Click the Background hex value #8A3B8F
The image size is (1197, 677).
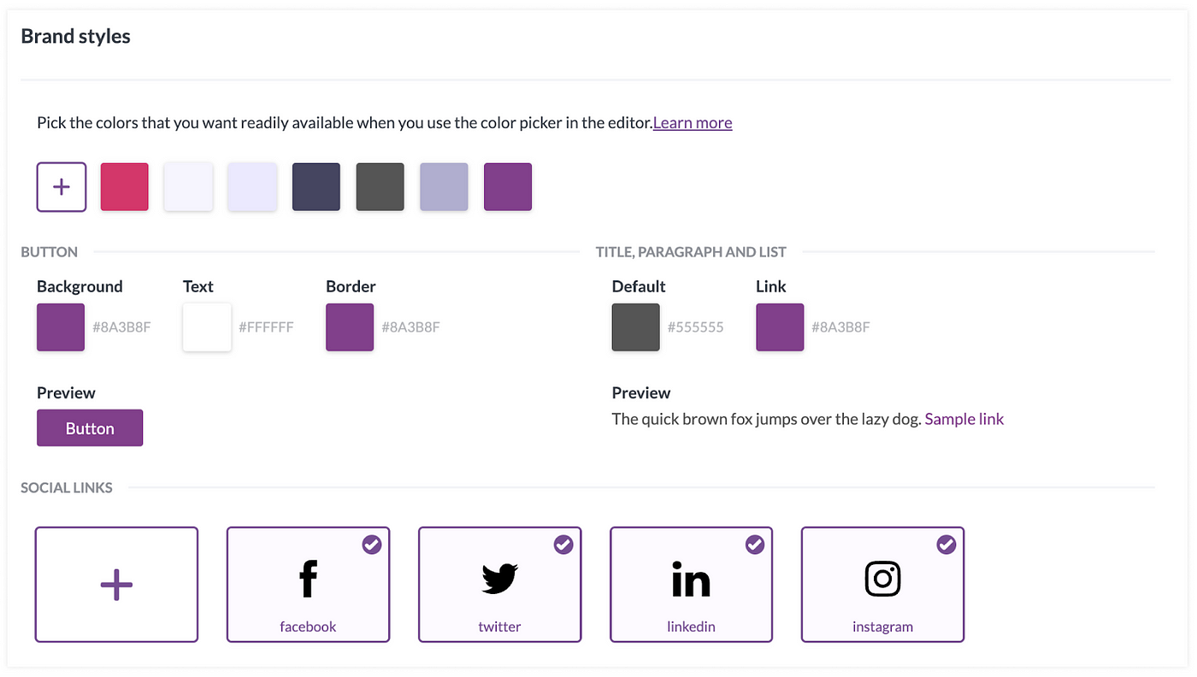click(122, 327)
